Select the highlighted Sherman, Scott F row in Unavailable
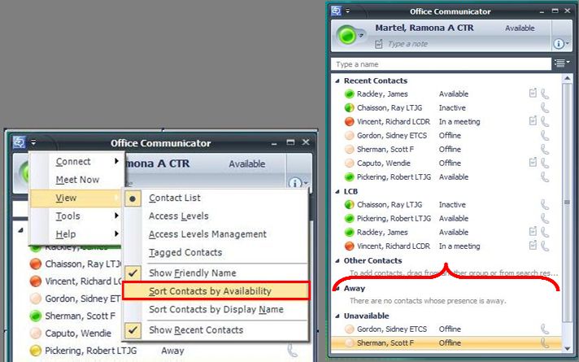Image resolution: width=579 pixels, height=362 pixels. point(446,343)
